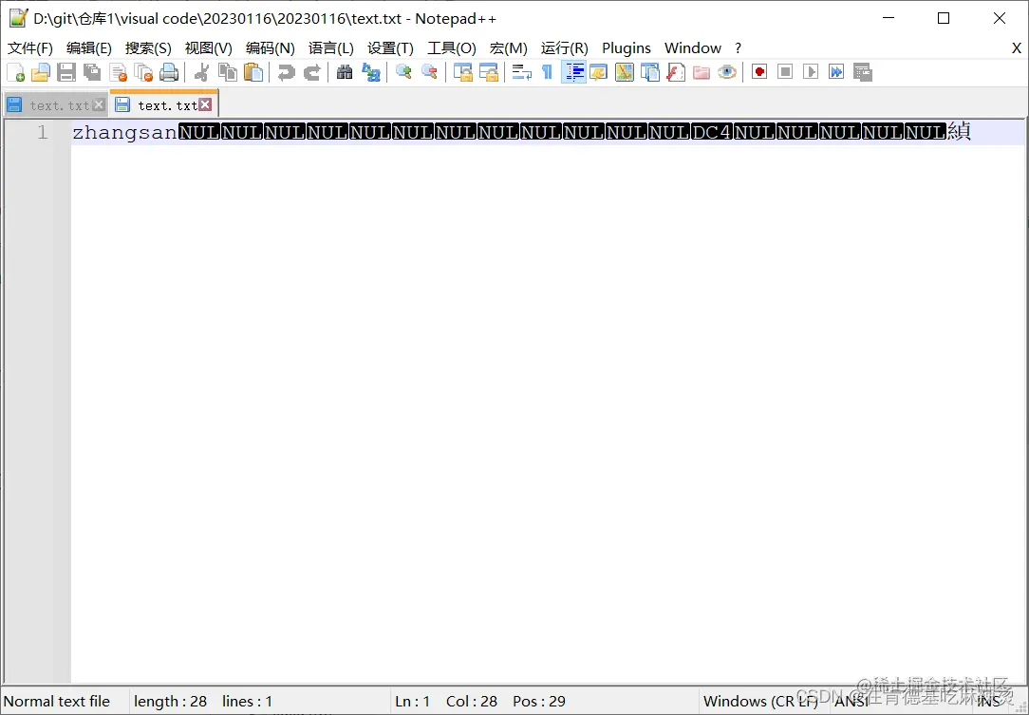The image size is (1029, 715).
Task: Close the active text.txt tab
Action: coord(205,104)
